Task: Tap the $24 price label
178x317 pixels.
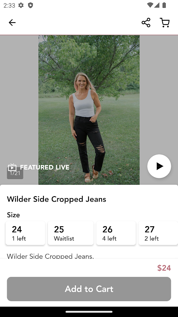Action: pyautogui.click(x=164, y=268)
